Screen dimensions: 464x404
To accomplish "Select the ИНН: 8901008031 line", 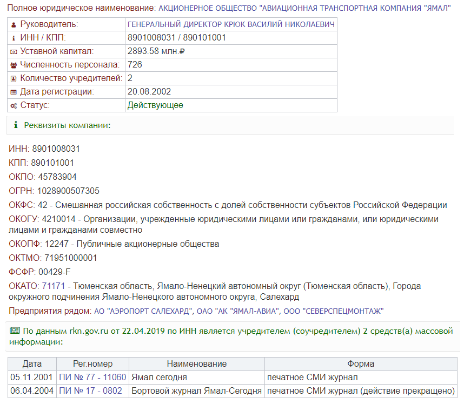I will pos(44,149).
